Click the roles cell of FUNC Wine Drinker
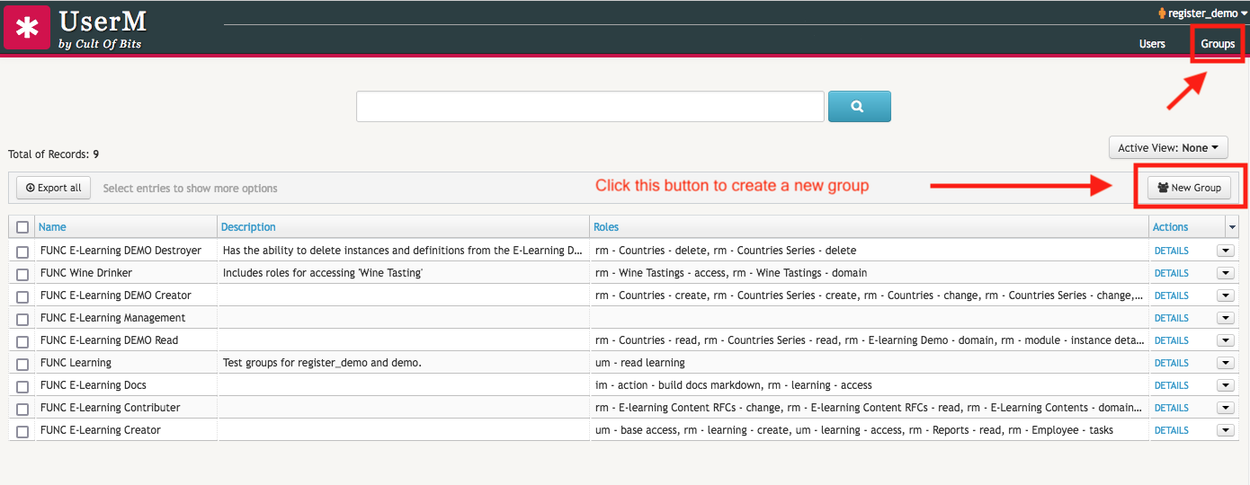The height and width of the screenshot is (485, 1250). (870, 273)
